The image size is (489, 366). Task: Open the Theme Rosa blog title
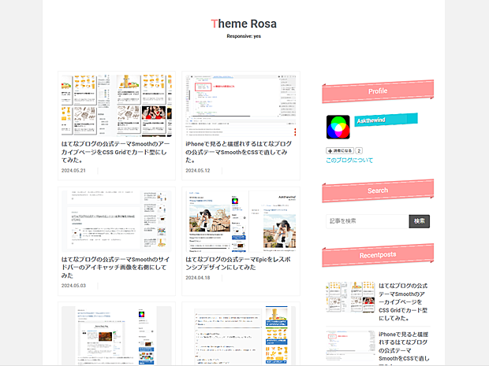(x=244, y=24)
